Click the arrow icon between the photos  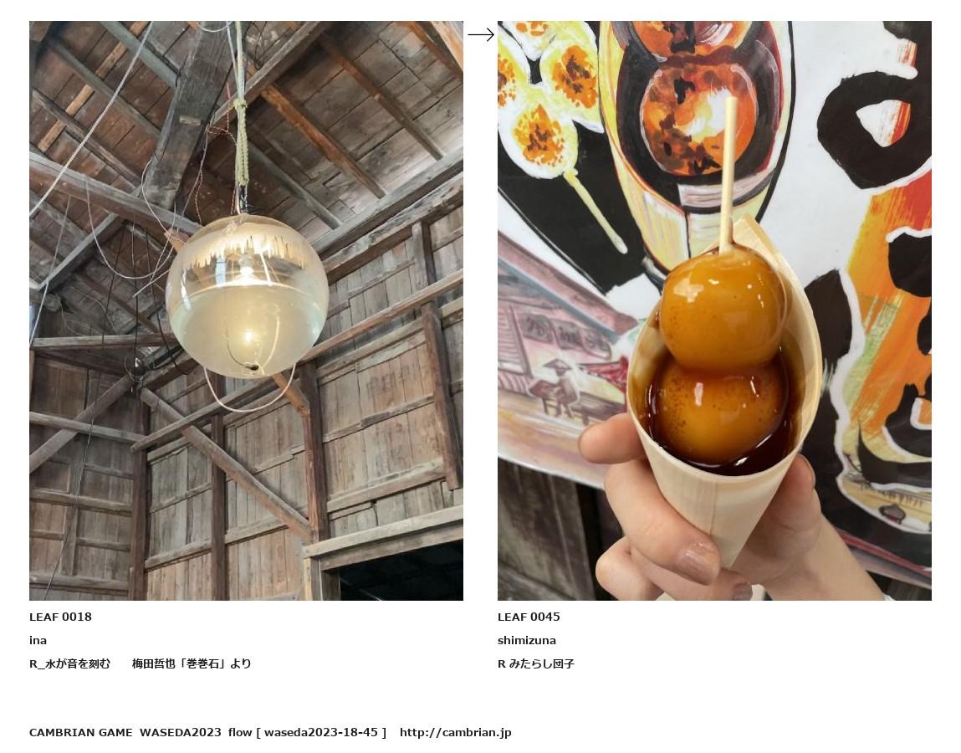click(480, 35)
